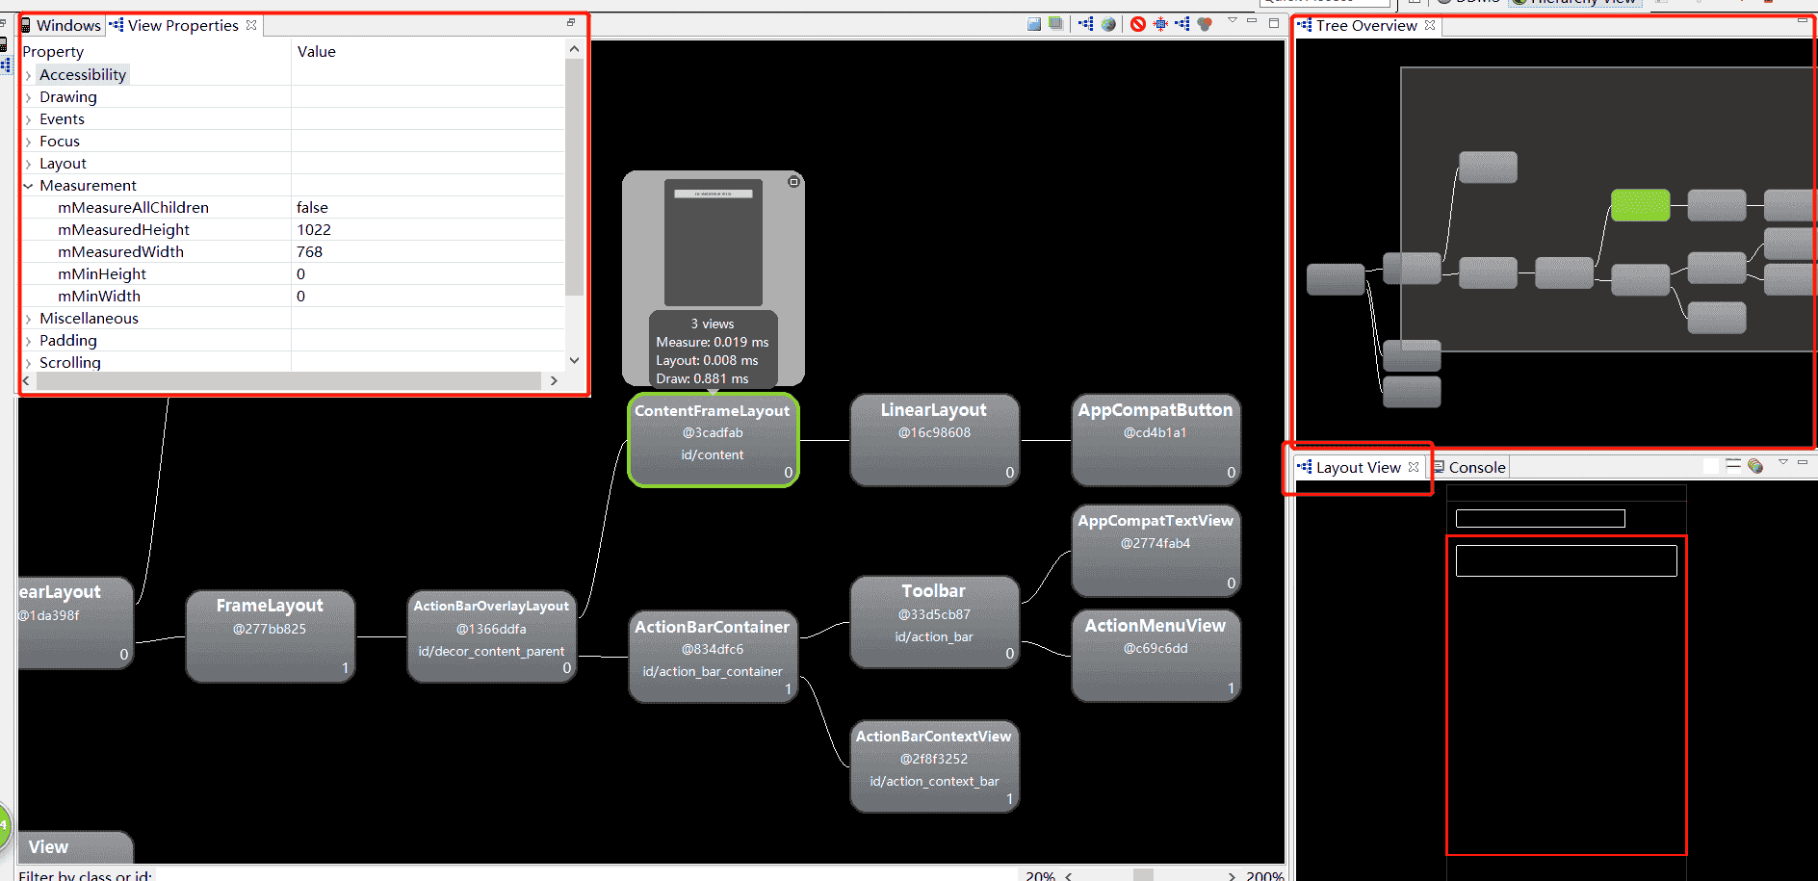Click the first hierarchy-tree icon left of the globe
Screen dimensions: 1818x881
pos(1086,23)
